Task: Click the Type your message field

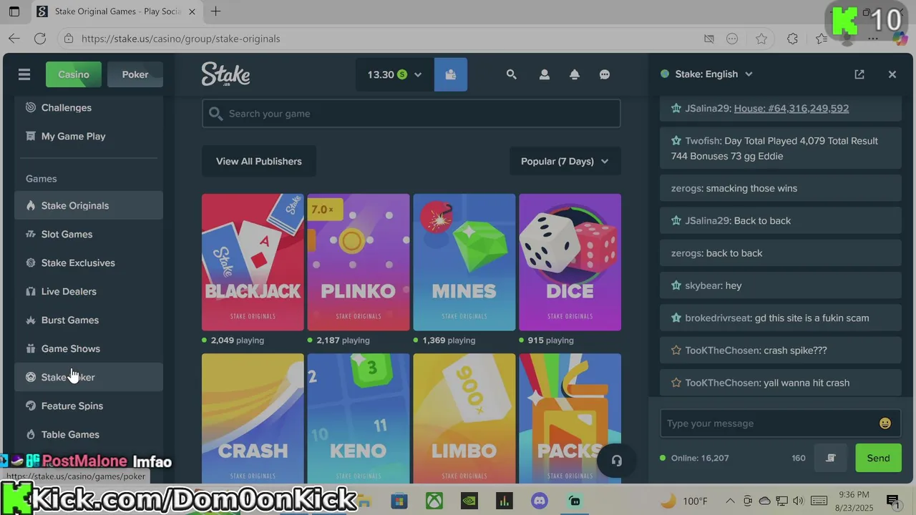Action: coord(771,423)
